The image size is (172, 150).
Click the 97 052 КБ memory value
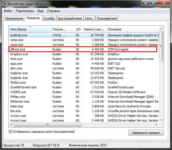(x=97, y=83)
